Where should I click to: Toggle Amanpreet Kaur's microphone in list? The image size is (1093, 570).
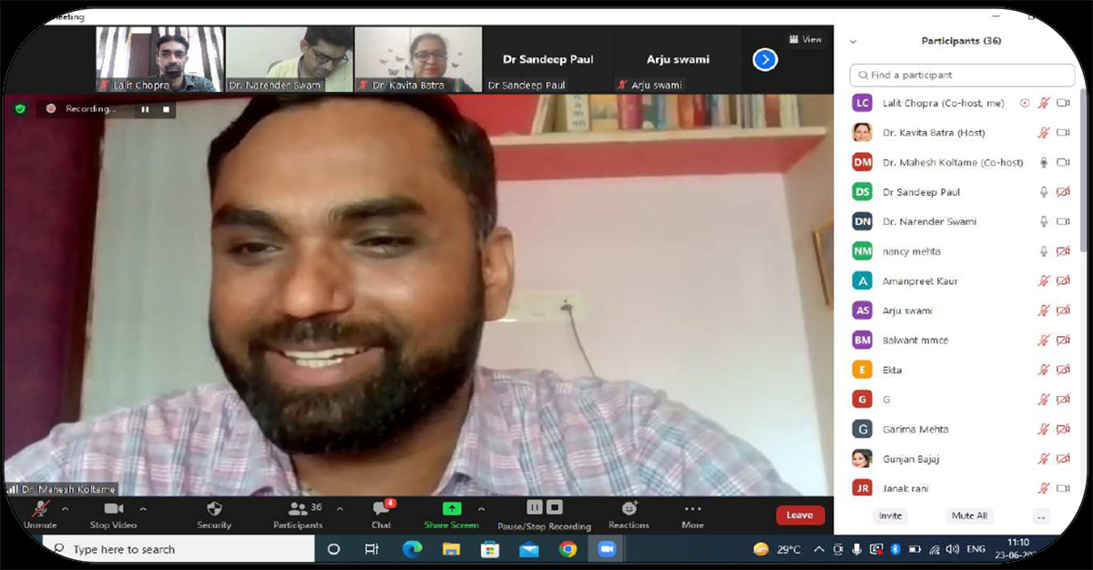point(1044,281)
